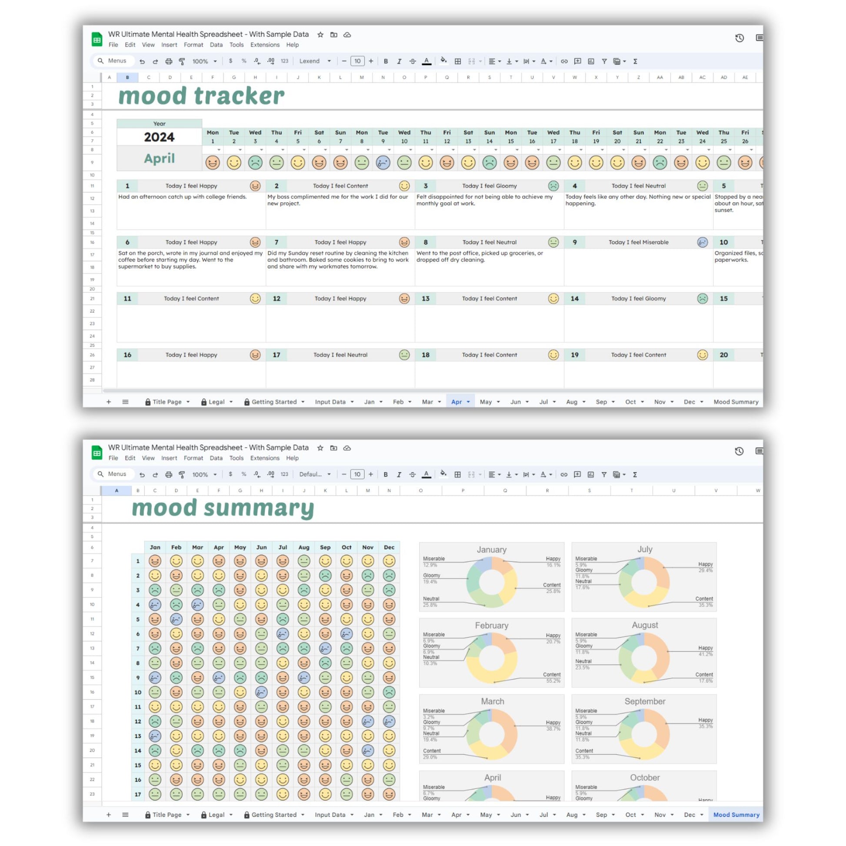Star the document in top window title
Screen dimensions: 846x846
(x=320, y=35)
